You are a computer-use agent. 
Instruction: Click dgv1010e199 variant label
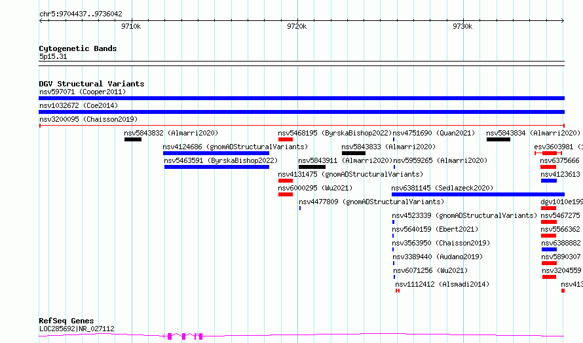point(561,202)
